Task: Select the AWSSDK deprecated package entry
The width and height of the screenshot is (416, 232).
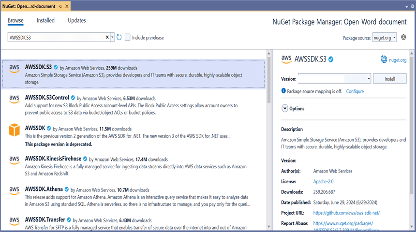Action: point(134,136)
